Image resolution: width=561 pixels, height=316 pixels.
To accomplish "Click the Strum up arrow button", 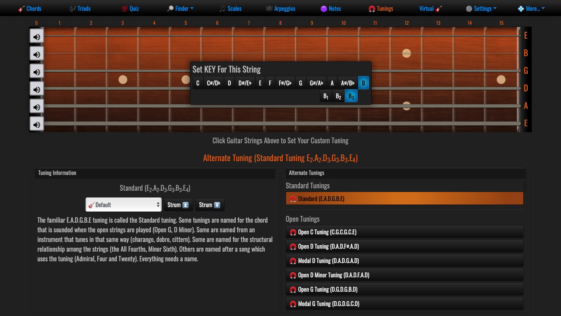I will (x=178, y=205).
